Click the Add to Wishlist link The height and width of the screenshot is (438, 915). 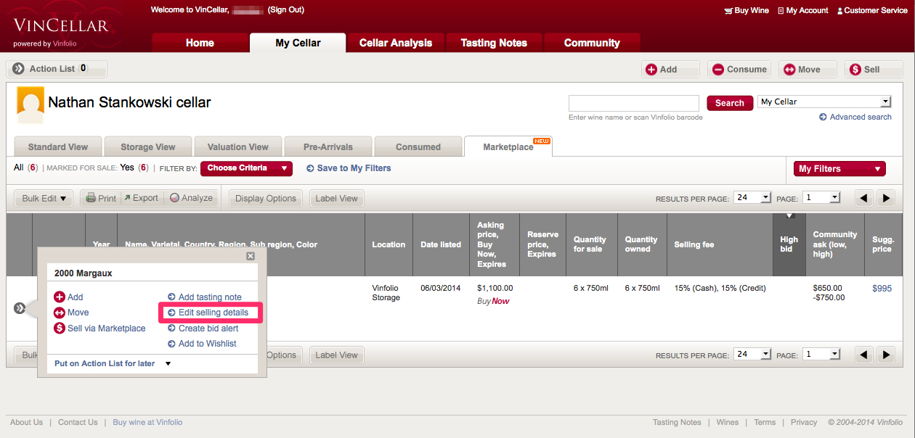(x=202, y=344)
